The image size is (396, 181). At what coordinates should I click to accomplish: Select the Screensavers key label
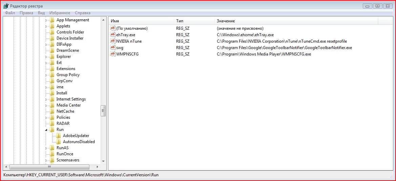(68, 160)
